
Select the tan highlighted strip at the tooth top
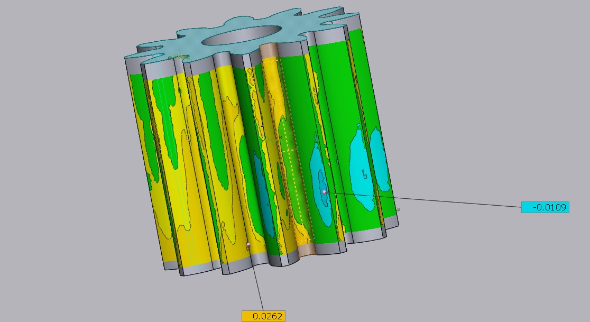click(269, 51)
